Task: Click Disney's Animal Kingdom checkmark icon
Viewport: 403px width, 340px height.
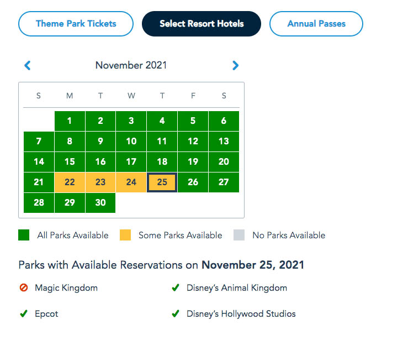Action: (x=176, y=287)
